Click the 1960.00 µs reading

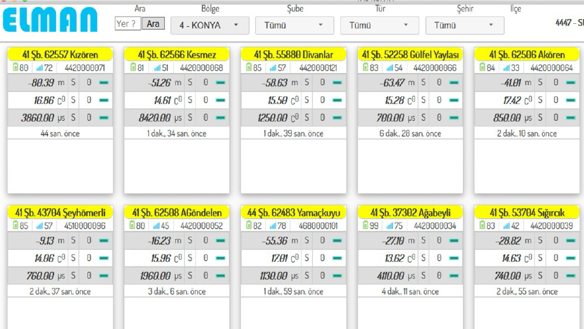pos(155,275)
